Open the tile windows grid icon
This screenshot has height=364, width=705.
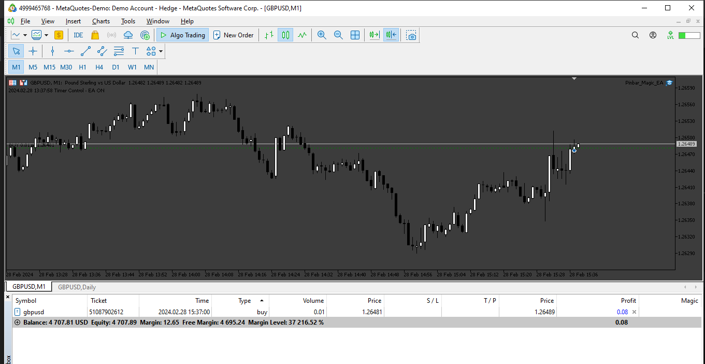tap(355, 35)
